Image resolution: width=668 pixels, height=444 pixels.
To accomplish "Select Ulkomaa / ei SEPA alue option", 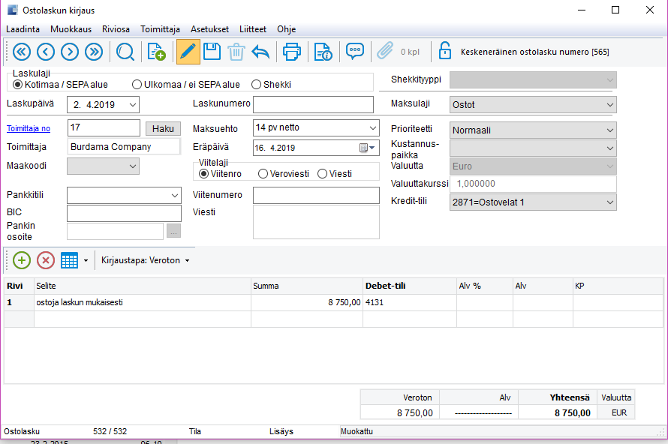I will click(x=137, y=85).
